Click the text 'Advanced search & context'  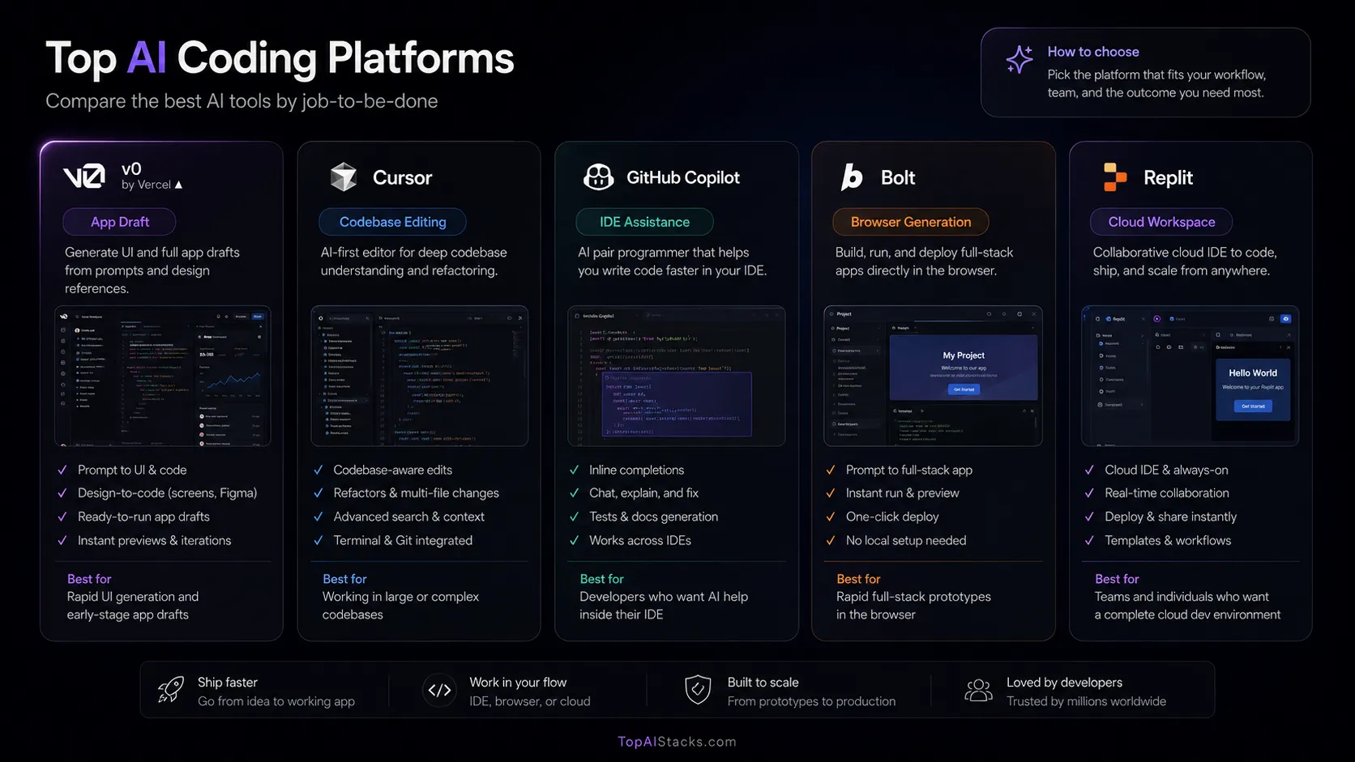pyautogui.click(x=409, y=517)
